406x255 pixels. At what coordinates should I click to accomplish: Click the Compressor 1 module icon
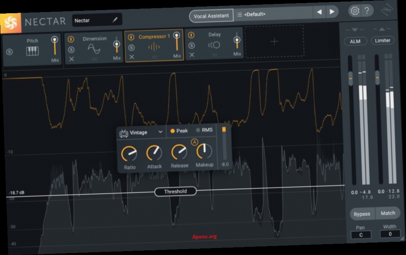click(x=155, y=48)
